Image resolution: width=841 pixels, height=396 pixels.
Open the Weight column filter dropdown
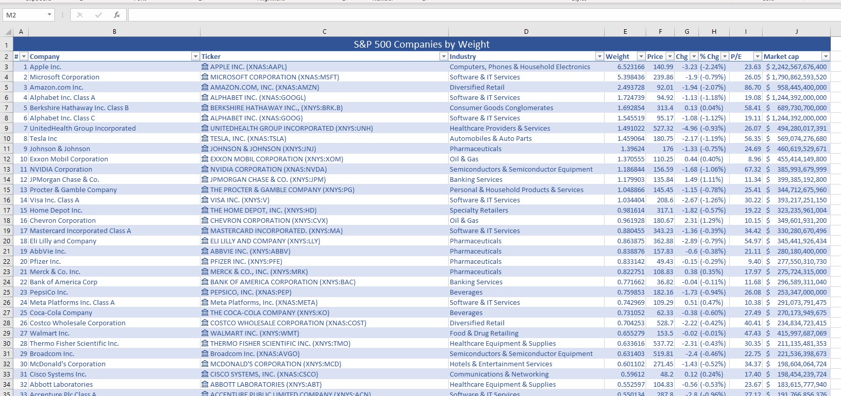(641, 56)
